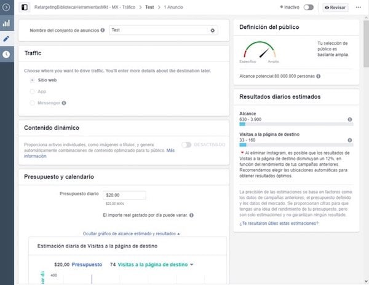The height and width of the screenshot is (285, 369).
Task: Open the bar chart performance icon
Action: [x=6, y=23]
